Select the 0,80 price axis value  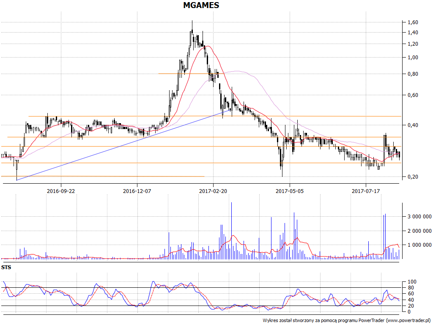(x=413, y=74)
